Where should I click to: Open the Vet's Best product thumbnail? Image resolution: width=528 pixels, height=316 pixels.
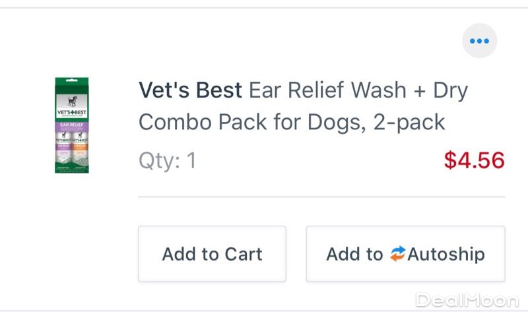point(73,126)
